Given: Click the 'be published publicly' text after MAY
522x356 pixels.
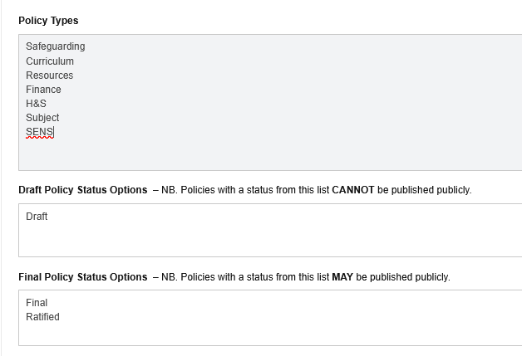Looking at the screenshot, I should tap(403, 277).
